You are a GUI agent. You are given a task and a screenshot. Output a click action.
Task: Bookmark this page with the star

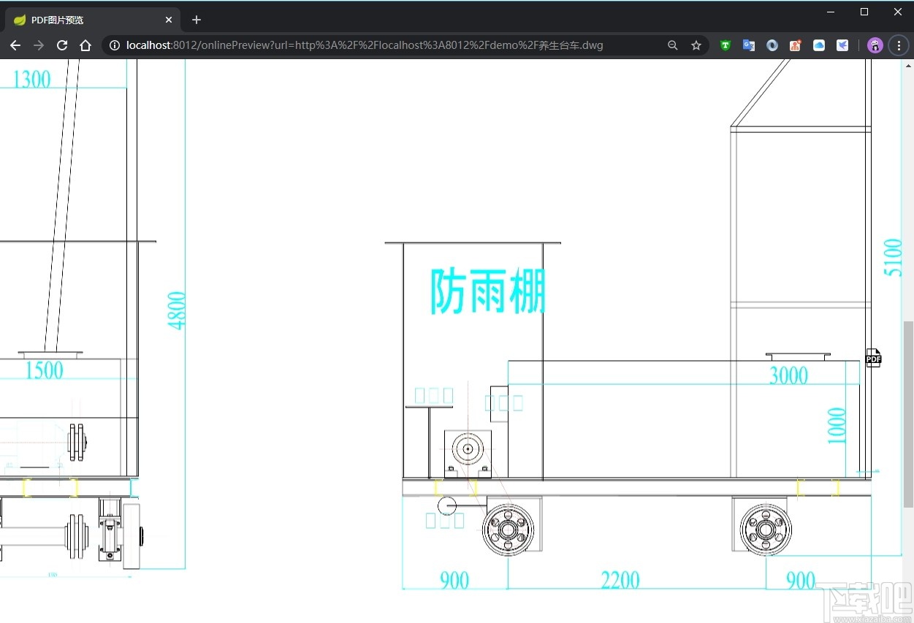point(696,45)
